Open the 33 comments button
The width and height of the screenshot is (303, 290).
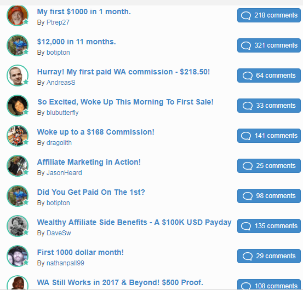click(x=269, y=106)
